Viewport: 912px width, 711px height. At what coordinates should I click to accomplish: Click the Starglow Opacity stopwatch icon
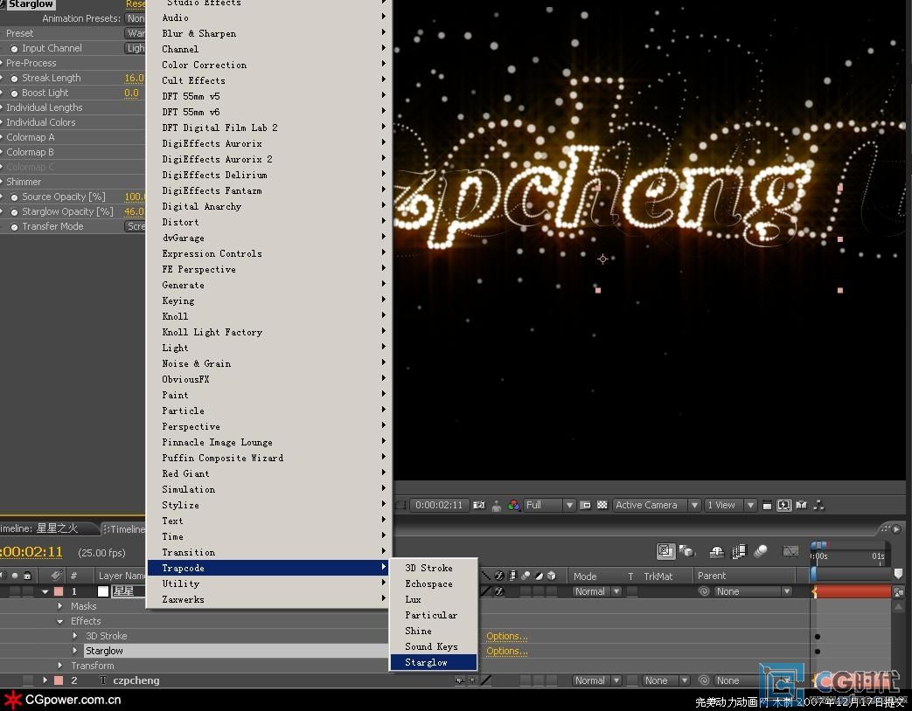click(x=15, y=212)
